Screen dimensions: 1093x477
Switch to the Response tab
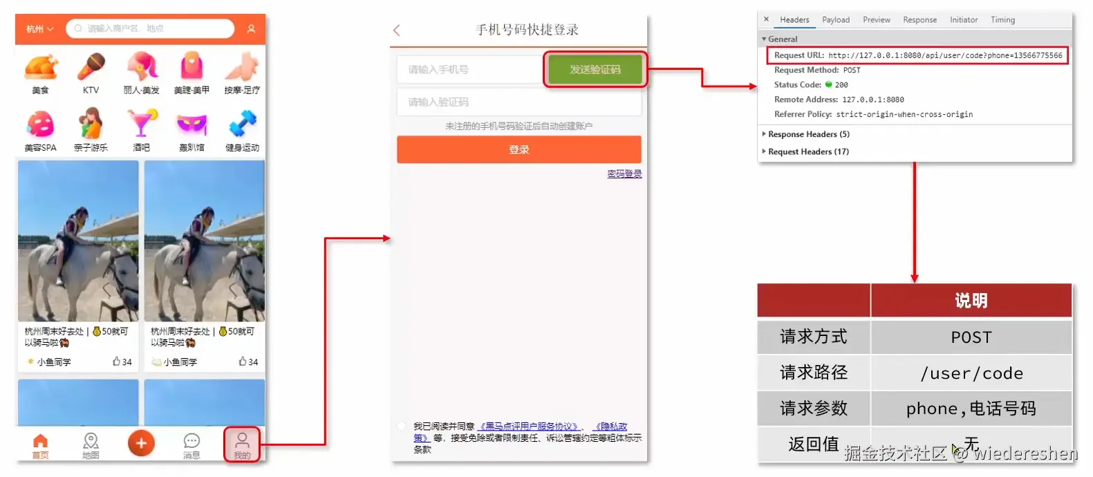[919, 20]
